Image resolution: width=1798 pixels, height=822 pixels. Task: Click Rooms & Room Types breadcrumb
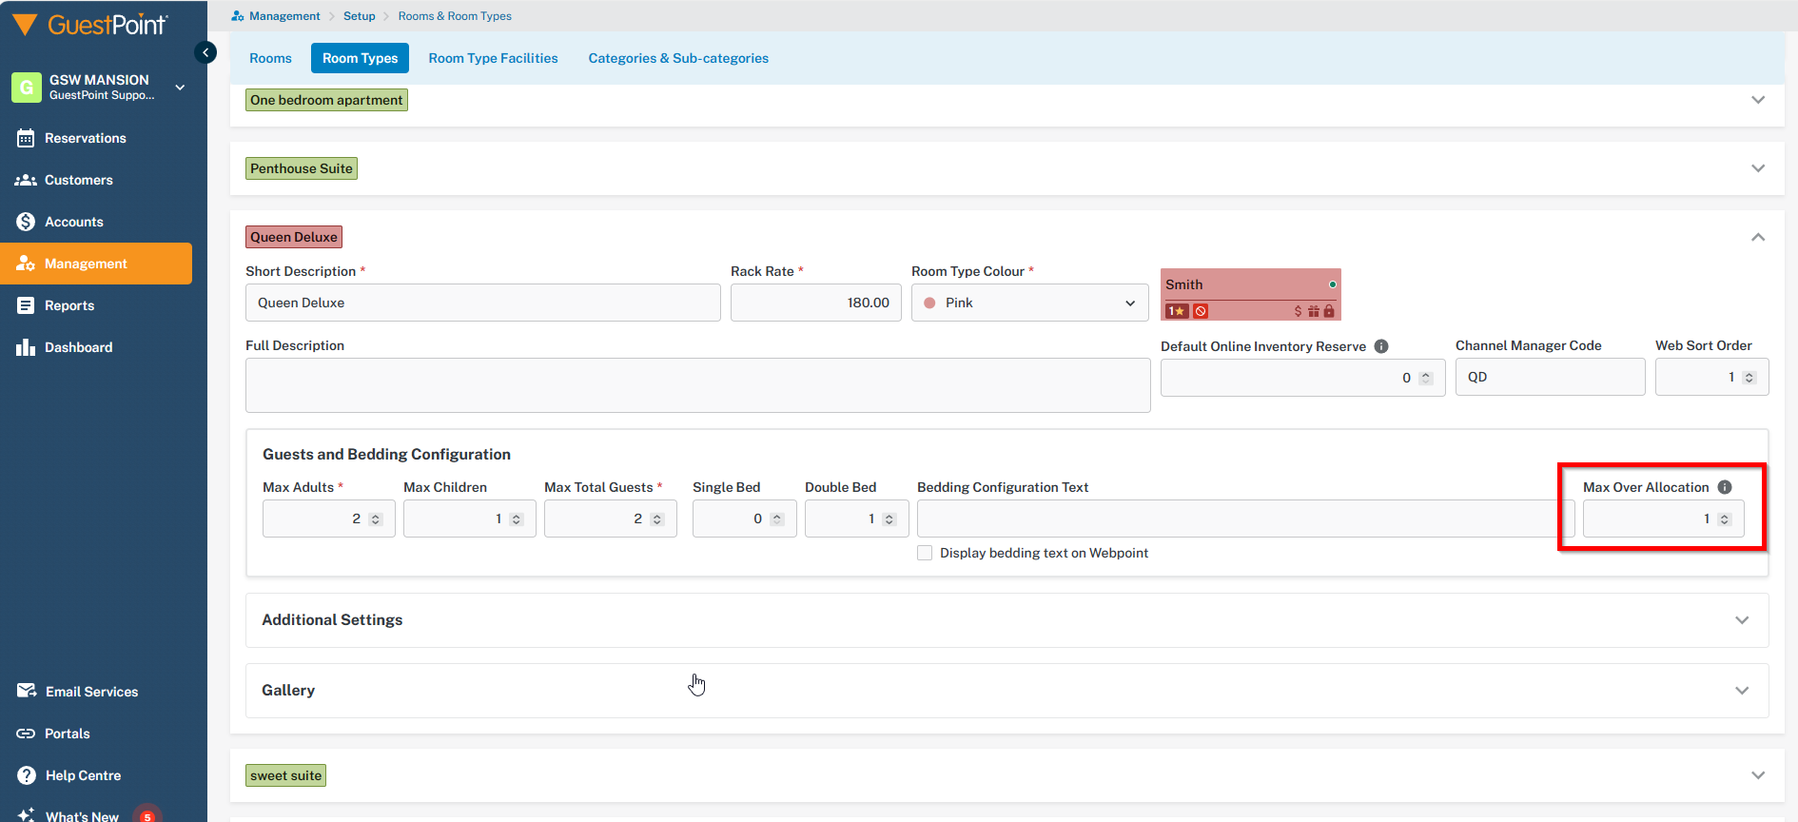(455, 16)
